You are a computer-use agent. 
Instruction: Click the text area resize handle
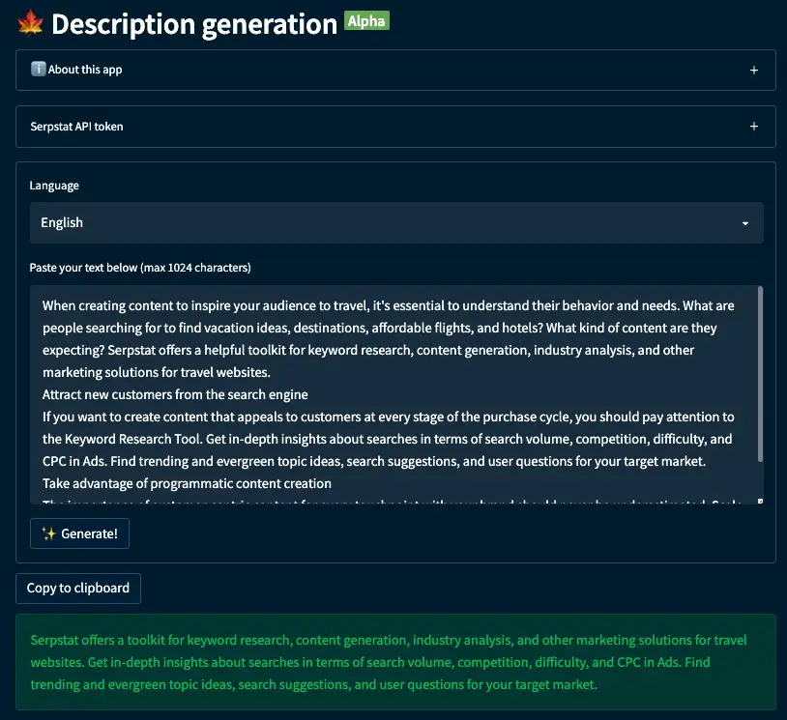pyautogui.click(x=760, y=501)
